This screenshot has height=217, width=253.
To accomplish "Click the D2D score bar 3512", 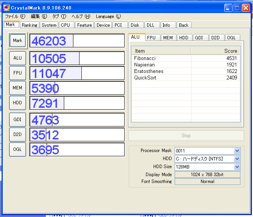I will click(77, 135).
